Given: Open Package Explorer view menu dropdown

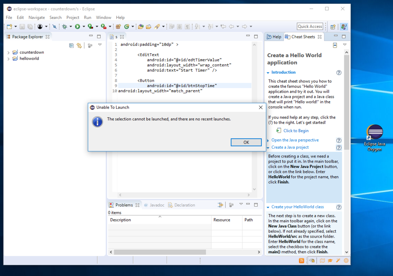Looking at the screenshot, I should point(100,45).
